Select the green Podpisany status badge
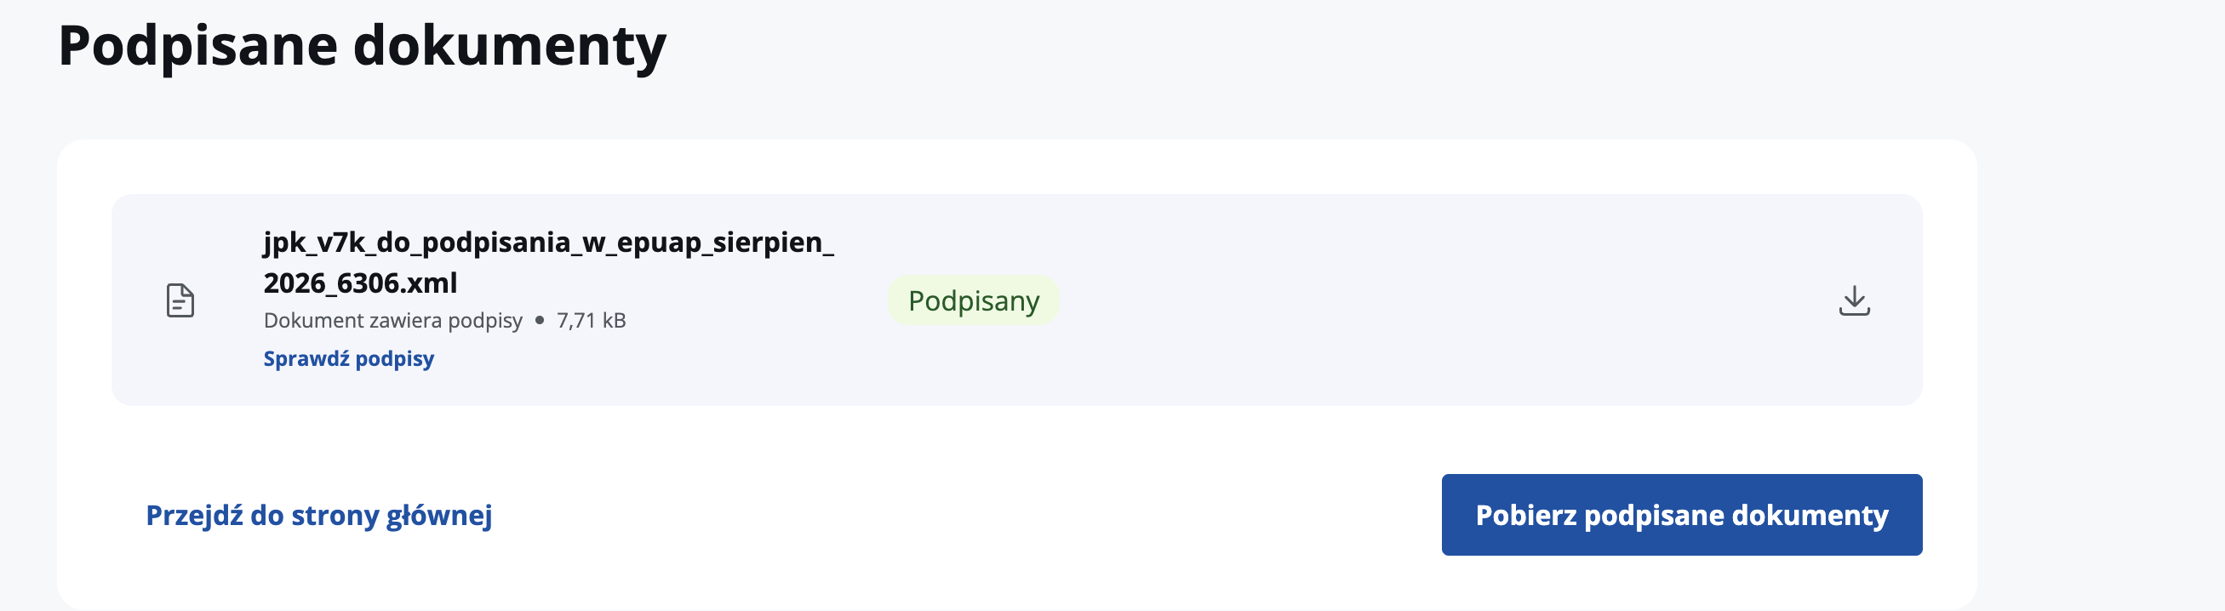 point(974,300)
